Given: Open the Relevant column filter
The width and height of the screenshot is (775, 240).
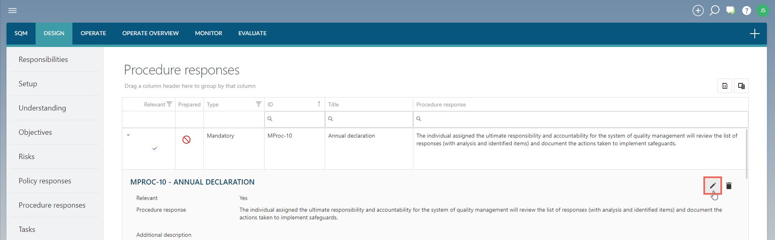Looking at the screenshot, I should 169,104.
